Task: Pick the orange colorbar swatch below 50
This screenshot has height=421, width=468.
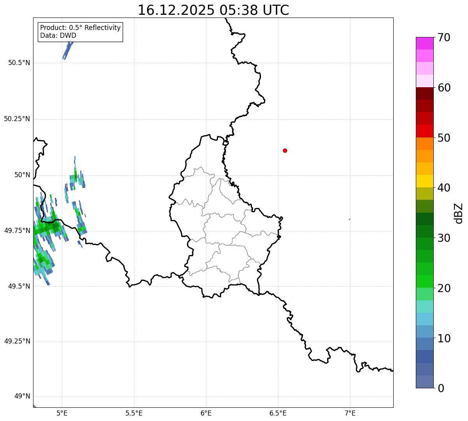Action: (x=424, y=144)
